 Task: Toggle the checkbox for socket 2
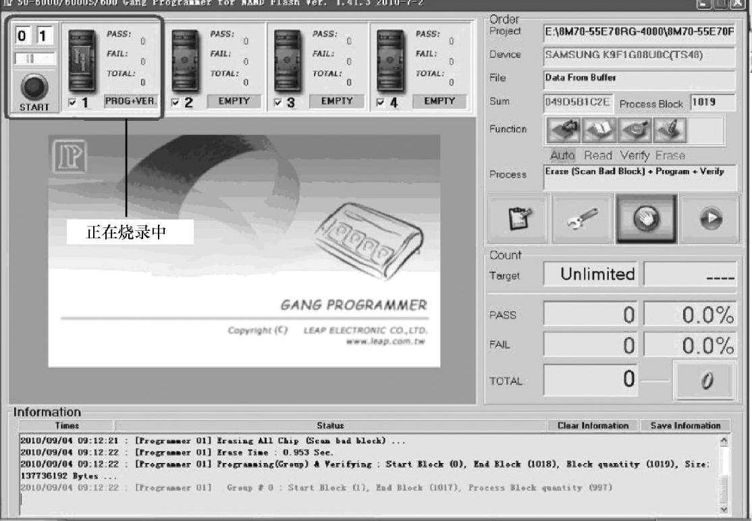[x=175, y=102]
